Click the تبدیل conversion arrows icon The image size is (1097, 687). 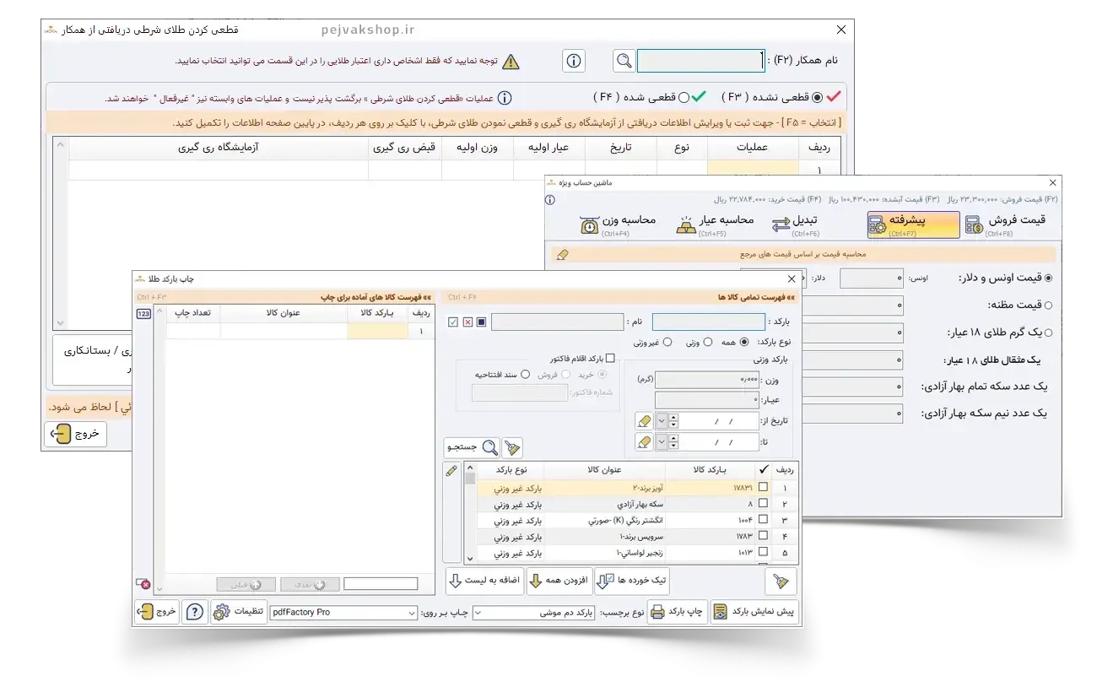pyautogui.click(x=793, y=224)
